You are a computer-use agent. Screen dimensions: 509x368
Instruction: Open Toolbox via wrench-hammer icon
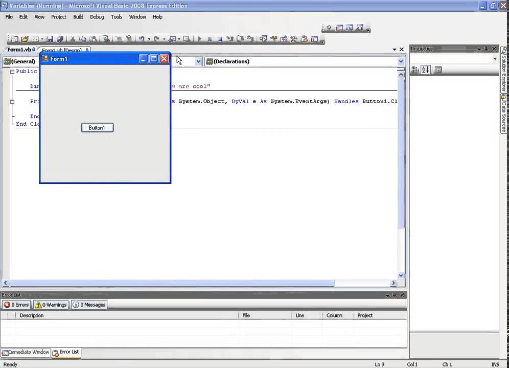[294, 39]
